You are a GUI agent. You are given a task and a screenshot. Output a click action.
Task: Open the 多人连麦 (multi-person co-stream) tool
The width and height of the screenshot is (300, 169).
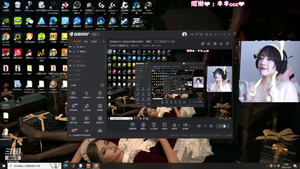point(87,107)
